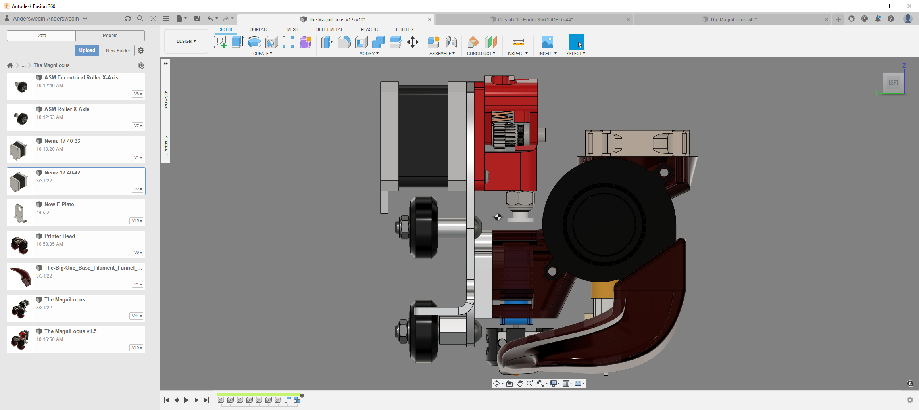This screenshot has width=919, height=410.
Task: Redo the last undone action
Action: point(226,19)
